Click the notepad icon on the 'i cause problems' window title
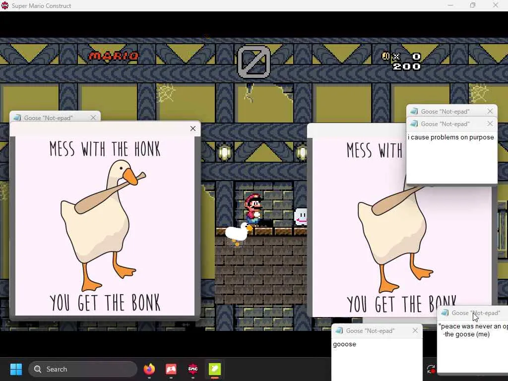The height and width of the screenshot is (381, 508). pos(414,124)
